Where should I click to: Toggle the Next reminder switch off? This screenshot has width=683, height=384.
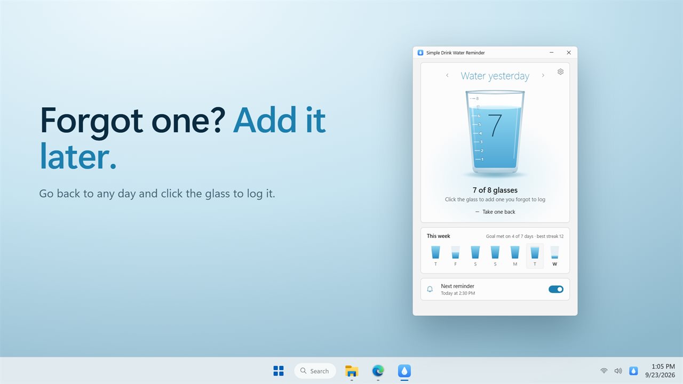pyautogui.click(x=556, y=289)
